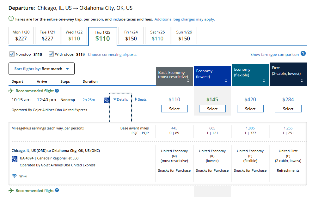The width and height of the screenshot is (312, 197).
Task: Open the Sort flights by dropdown
Action: pyautogui.click(x=42, y=69)
